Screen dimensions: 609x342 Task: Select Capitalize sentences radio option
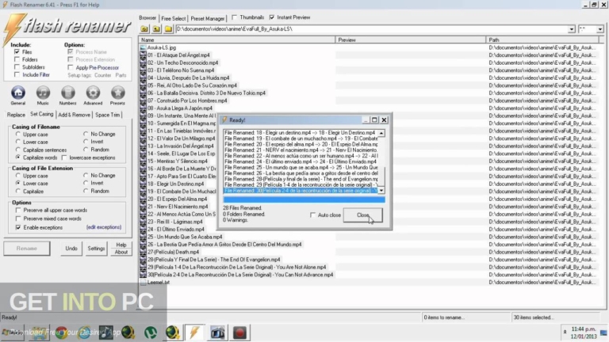point(18,150)
